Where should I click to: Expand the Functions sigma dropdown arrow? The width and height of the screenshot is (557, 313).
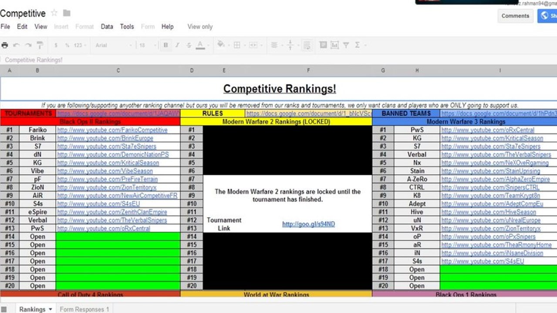click(x=365, y=45)
